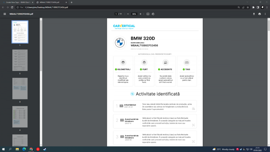
Task: Open the profile avatar icon
Action: click(262, 7)
